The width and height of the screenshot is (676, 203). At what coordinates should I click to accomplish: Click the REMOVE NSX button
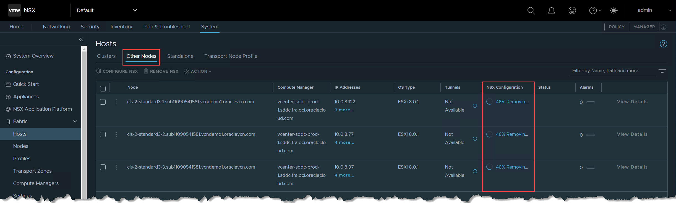pos(161,71)
